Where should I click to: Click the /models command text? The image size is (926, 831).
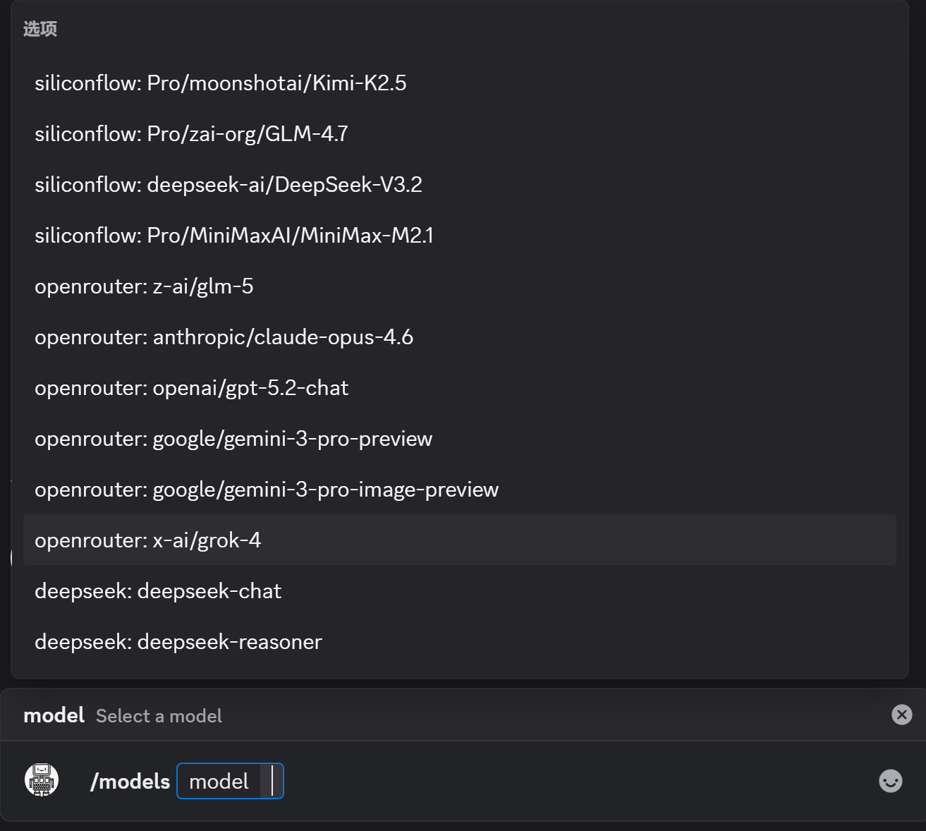[x=130, y=782]
